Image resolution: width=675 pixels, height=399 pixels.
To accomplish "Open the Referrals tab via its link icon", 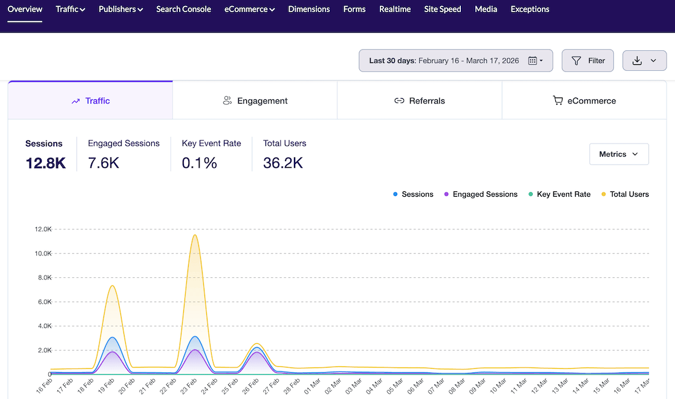I will pyautogui.click(x=397, y=101).
